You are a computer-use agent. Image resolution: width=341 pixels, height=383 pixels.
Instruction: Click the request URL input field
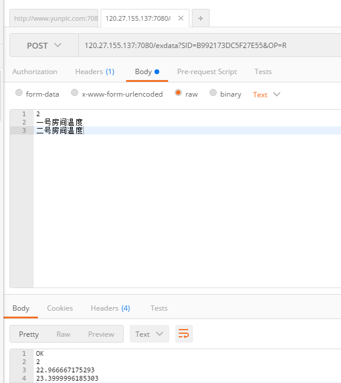coord(210,46)
